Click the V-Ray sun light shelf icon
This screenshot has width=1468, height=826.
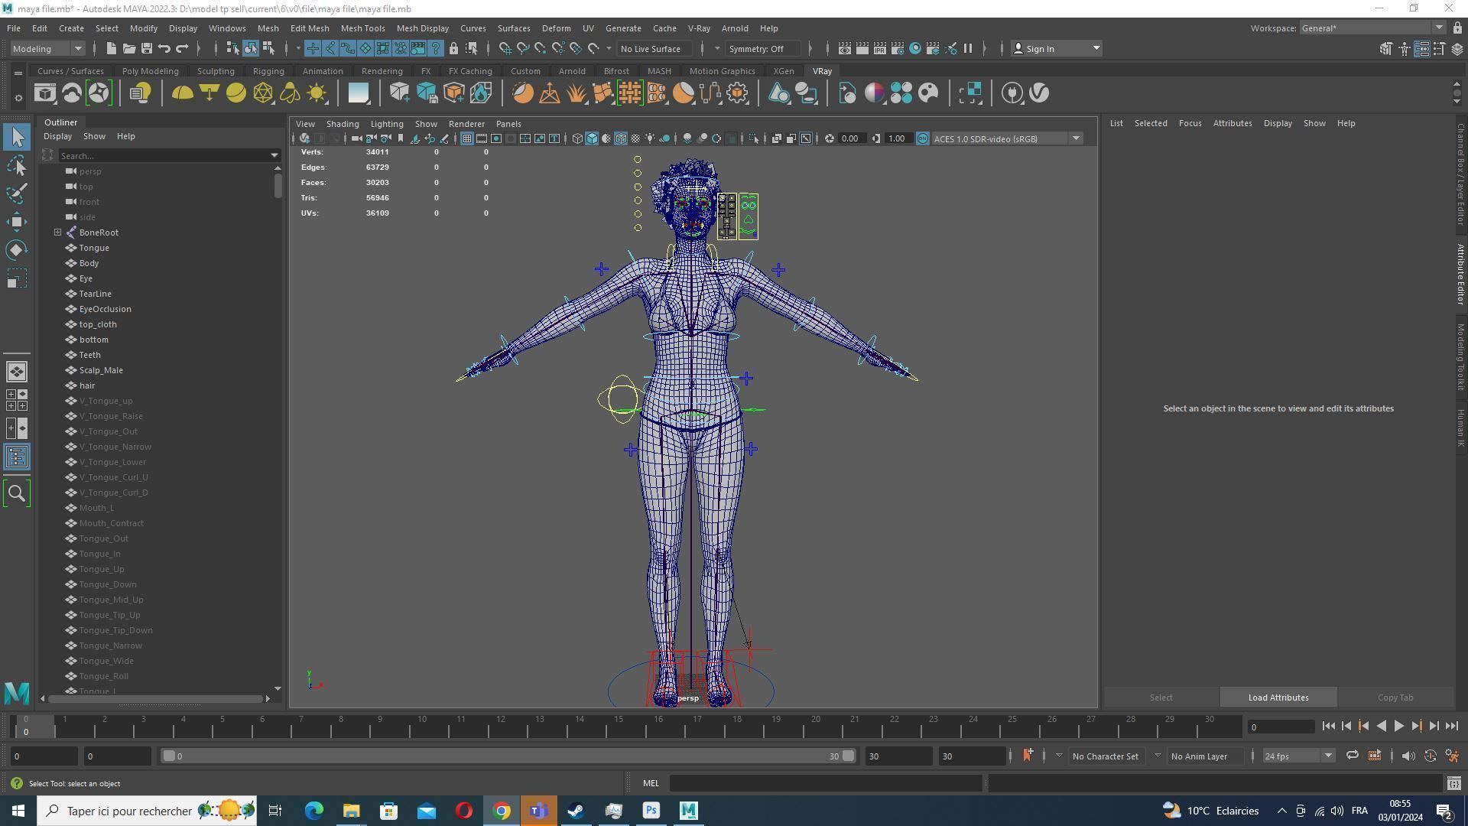pyautogui.click(x=317, y=93)
